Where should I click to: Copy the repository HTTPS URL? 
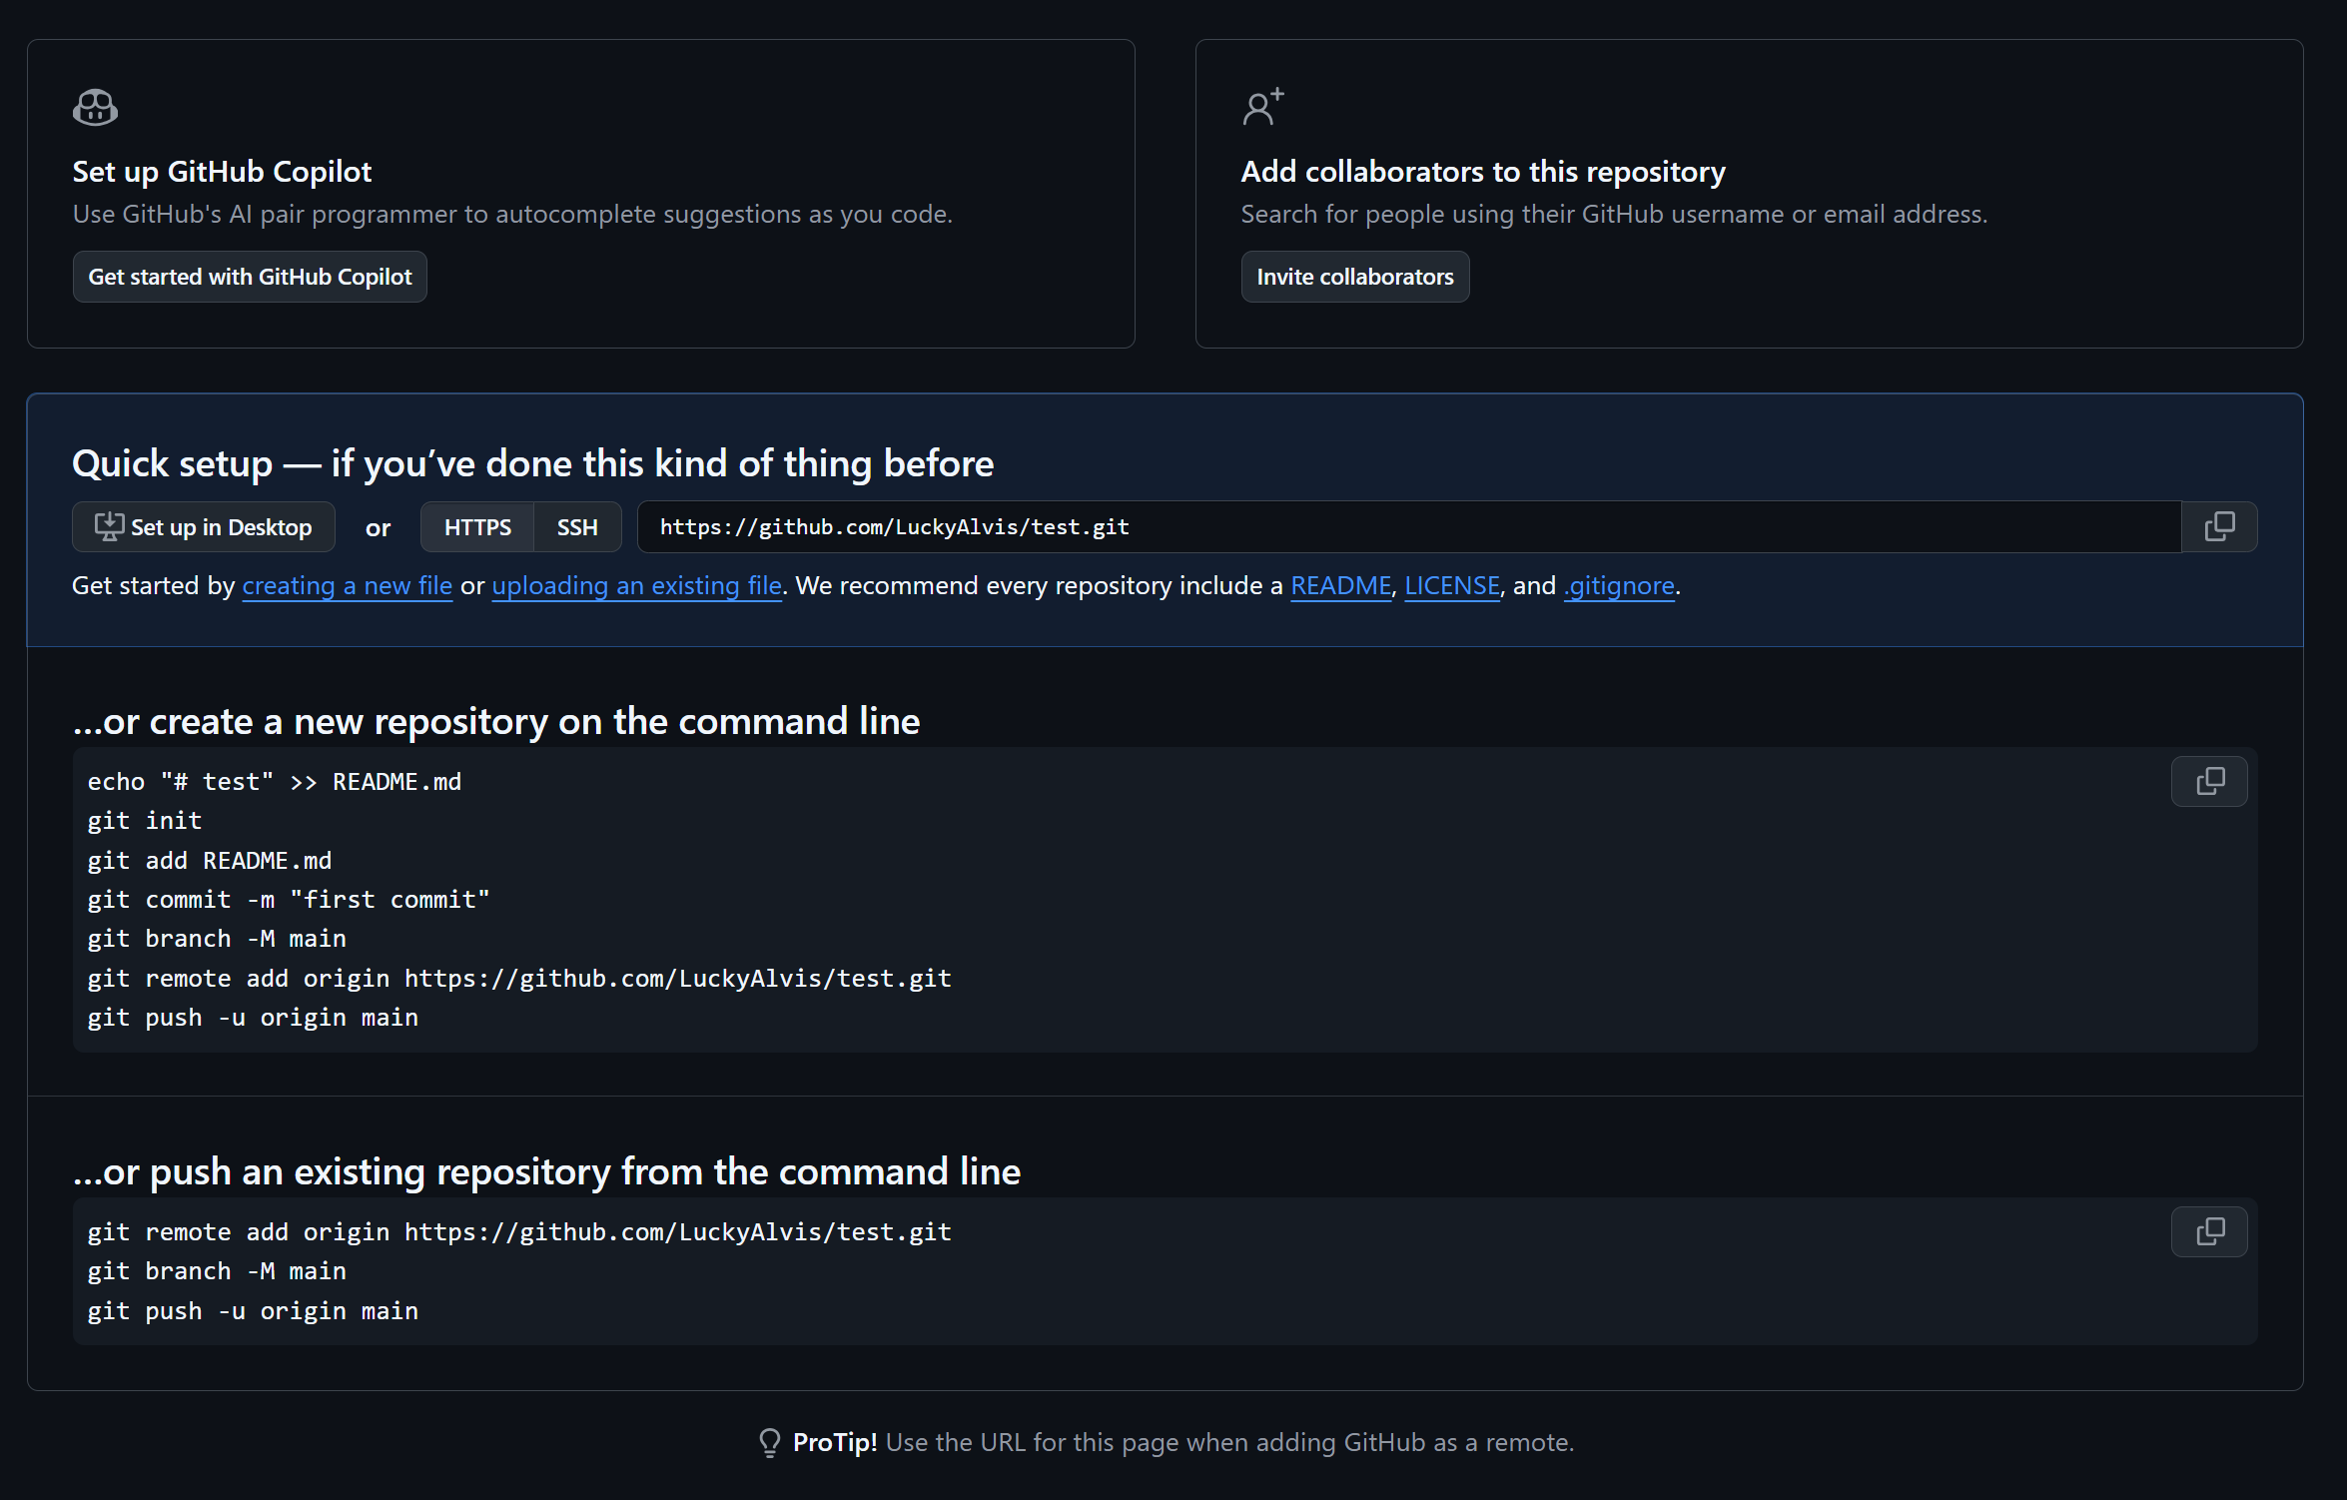coord(2218,526)
